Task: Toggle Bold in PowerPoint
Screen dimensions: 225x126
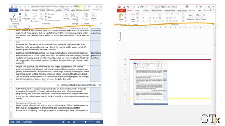Action: click(x=144, y=18)
